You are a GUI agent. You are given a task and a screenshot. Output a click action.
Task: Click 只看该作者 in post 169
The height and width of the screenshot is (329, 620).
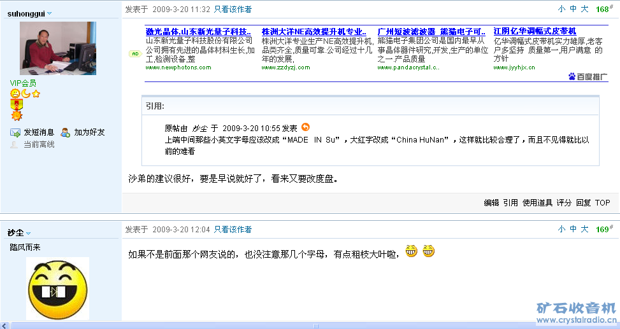click(233, 230)
